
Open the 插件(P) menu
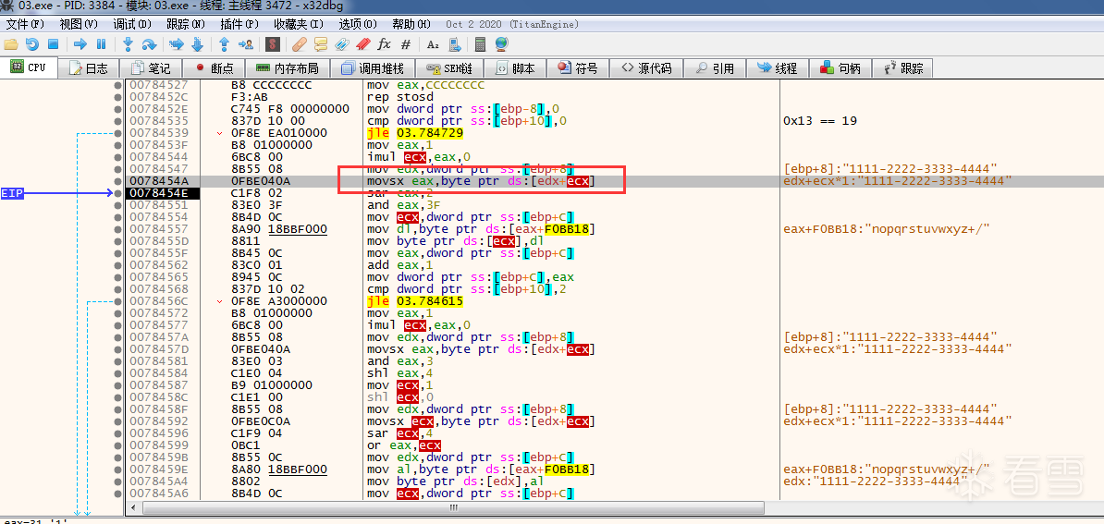tap(239, 24)
